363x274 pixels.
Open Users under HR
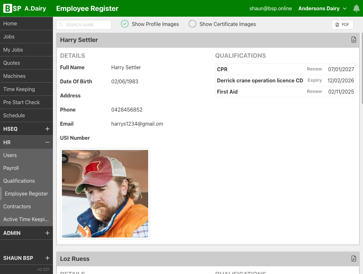(26, 155)
